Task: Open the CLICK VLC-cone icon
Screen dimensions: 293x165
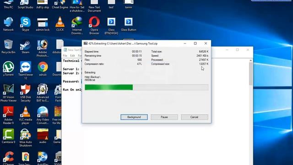Action: pyautogui.click(x=60, y=24)
